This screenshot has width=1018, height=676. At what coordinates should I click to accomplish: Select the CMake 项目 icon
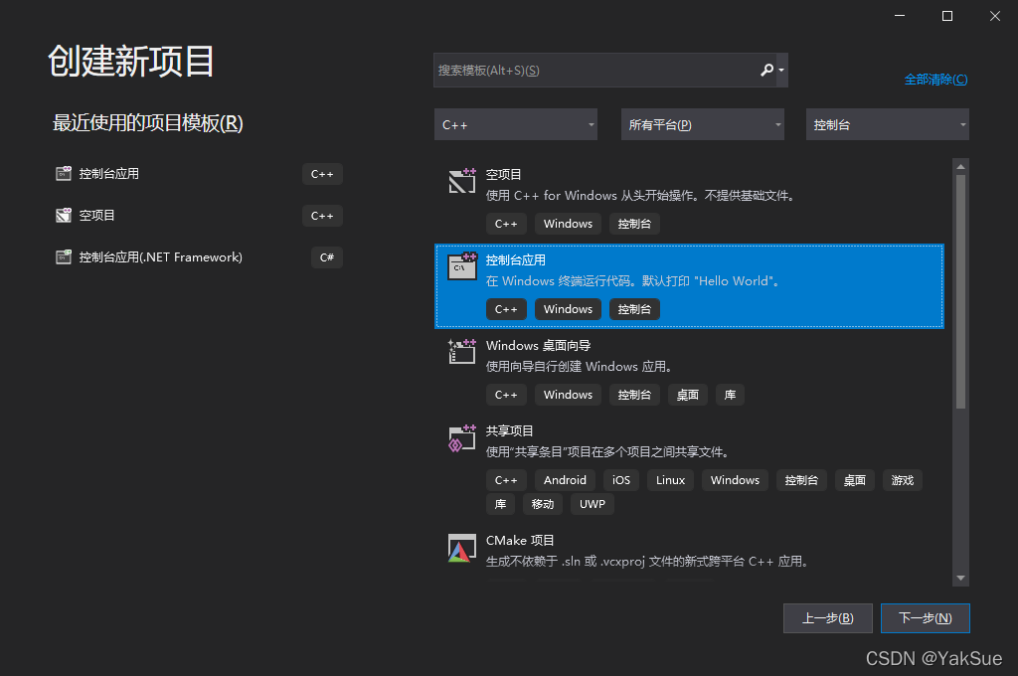(461, 547)
